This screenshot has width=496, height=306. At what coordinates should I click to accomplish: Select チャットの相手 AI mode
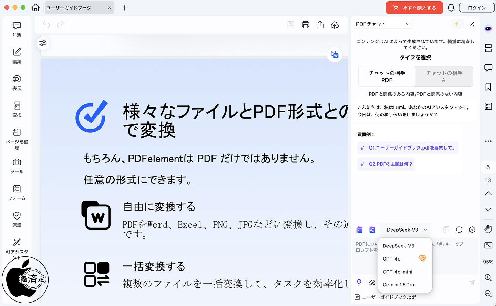click(x=444, y=76)
